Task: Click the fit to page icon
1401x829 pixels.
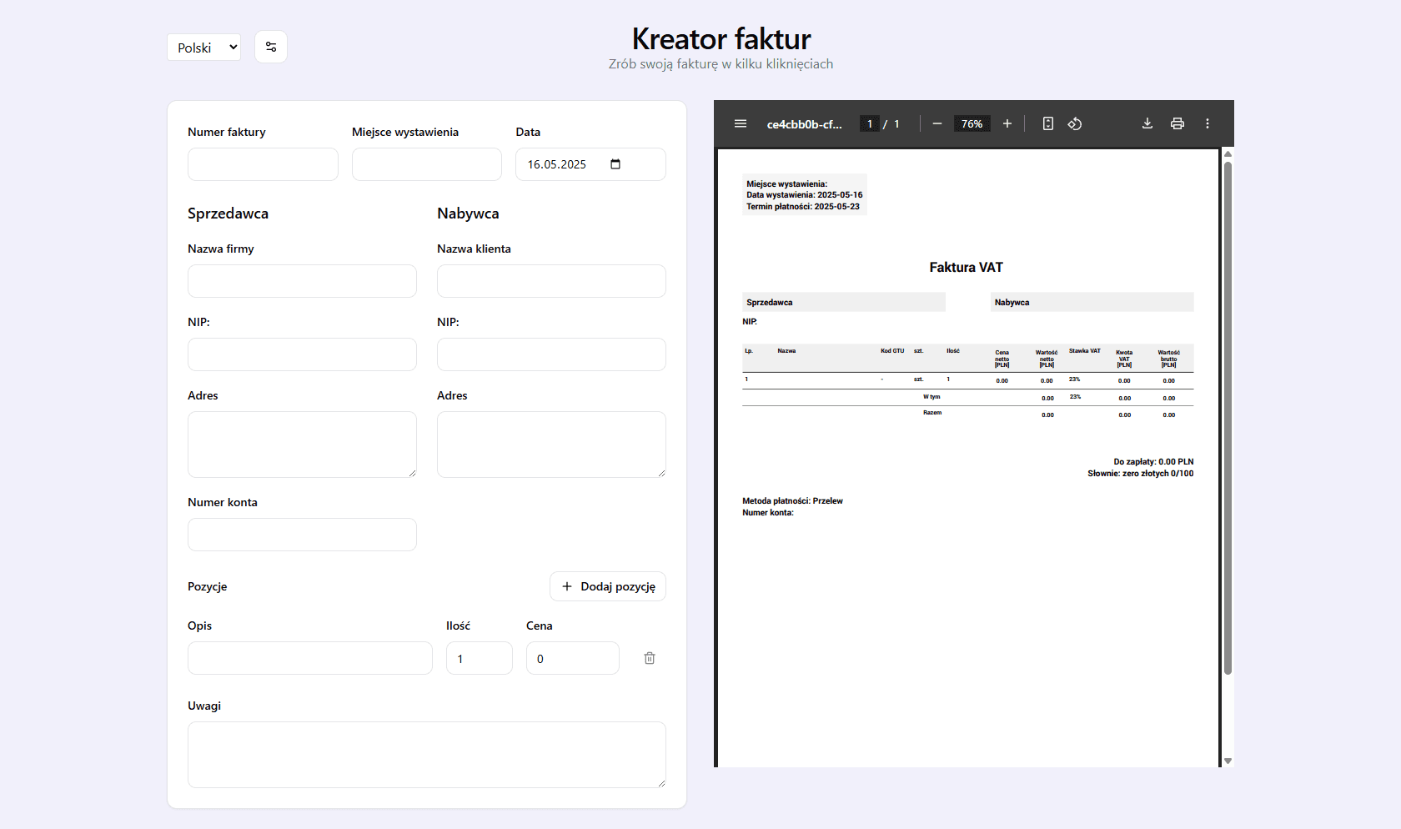Action: pos(1048,123)
